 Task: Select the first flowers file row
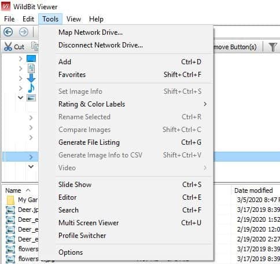(23, 249)
